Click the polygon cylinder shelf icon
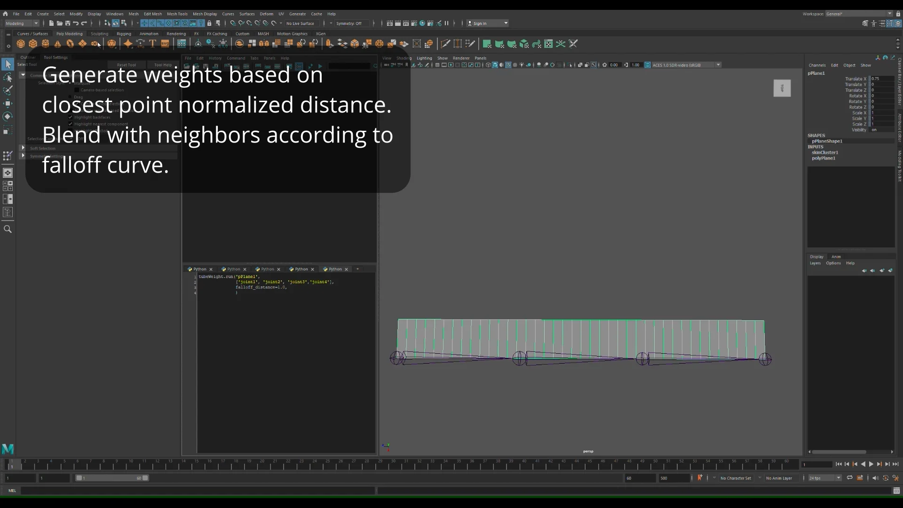 point(46,44)
